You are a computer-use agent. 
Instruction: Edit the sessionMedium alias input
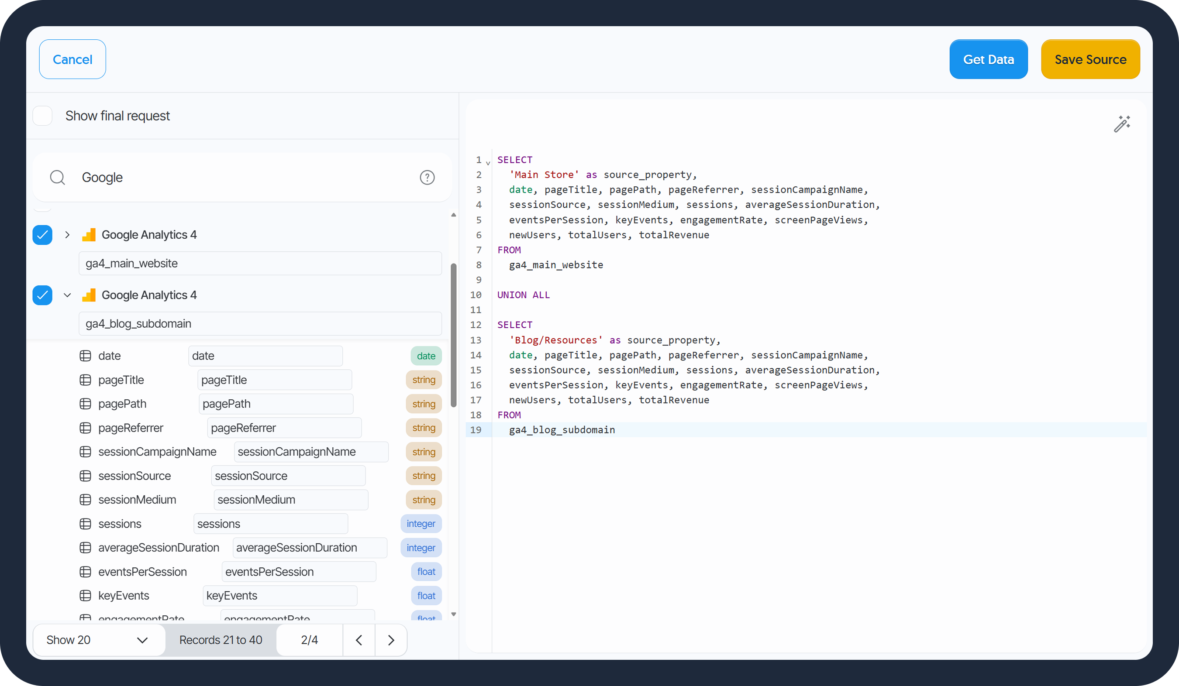coord(291,499)
